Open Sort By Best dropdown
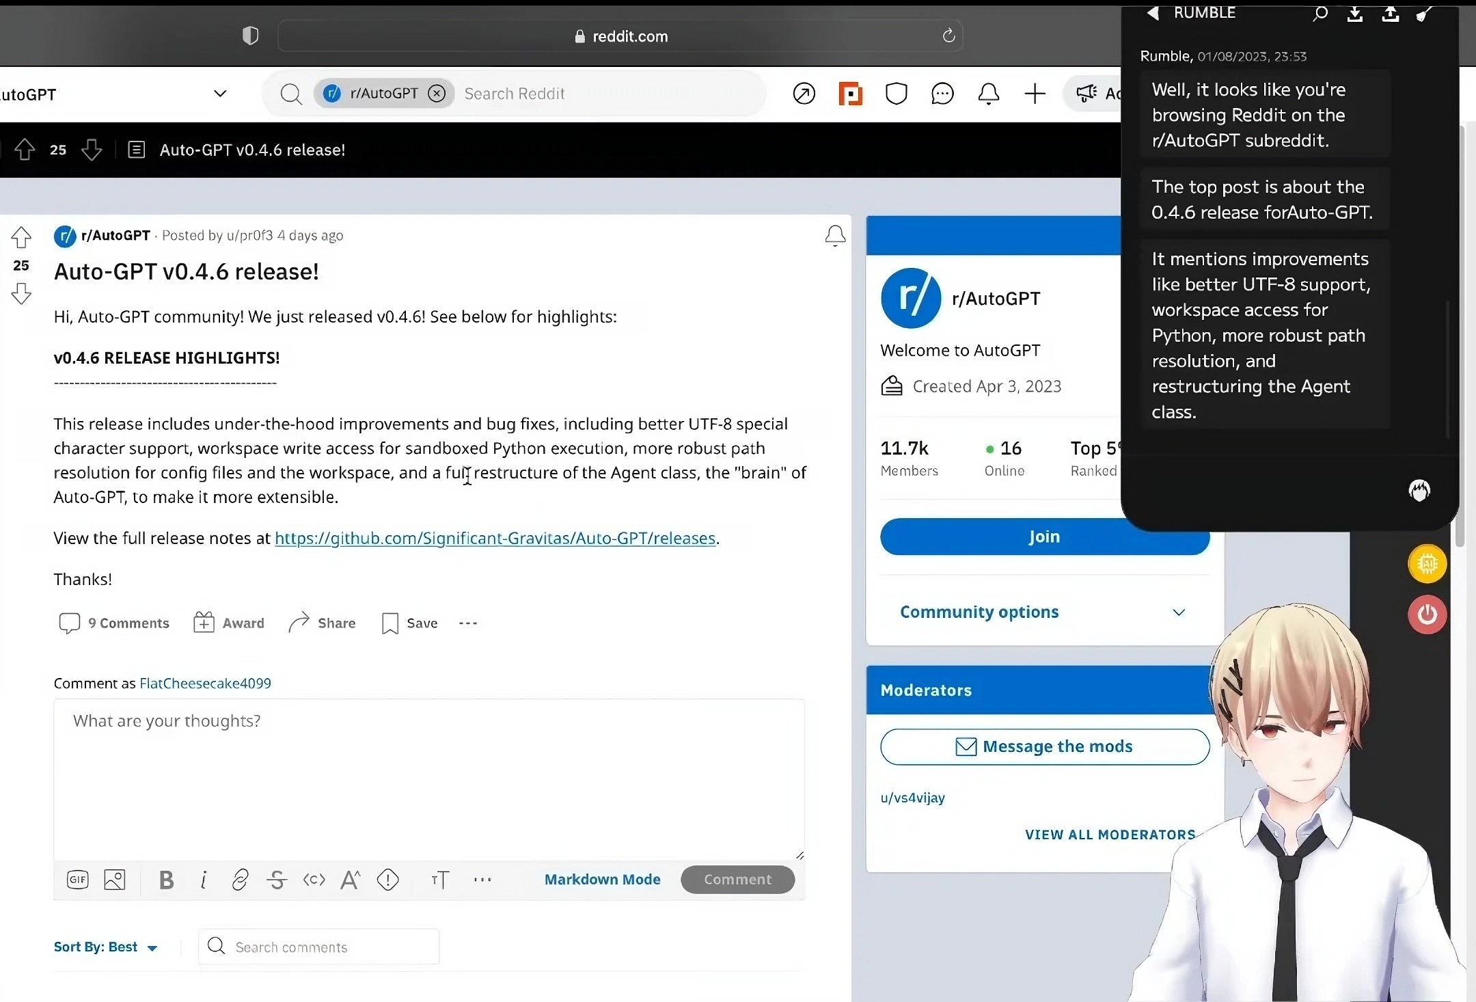 [x=105, y=947]
